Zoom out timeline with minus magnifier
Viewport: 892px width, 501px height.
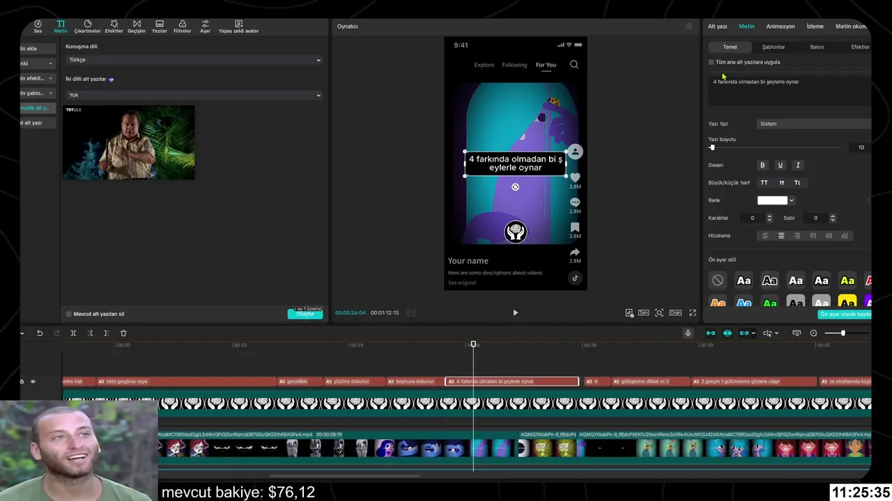(813, 333)
